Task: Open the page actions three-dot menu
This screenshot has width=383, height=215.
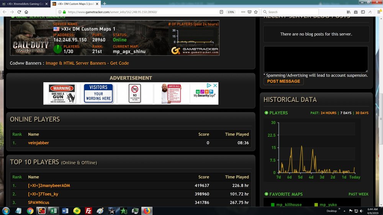Action: coord(243,12)
